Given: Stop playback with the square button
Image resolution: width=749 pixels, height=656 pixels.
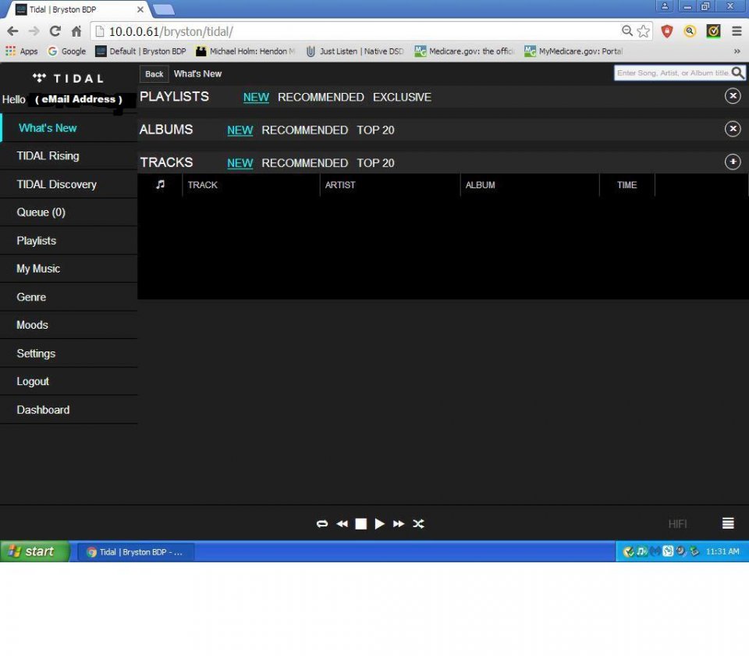Looking at the screenshot, I should (x=360, y=524).
